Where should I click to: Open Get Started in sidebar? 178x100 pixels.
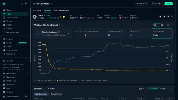11,74
